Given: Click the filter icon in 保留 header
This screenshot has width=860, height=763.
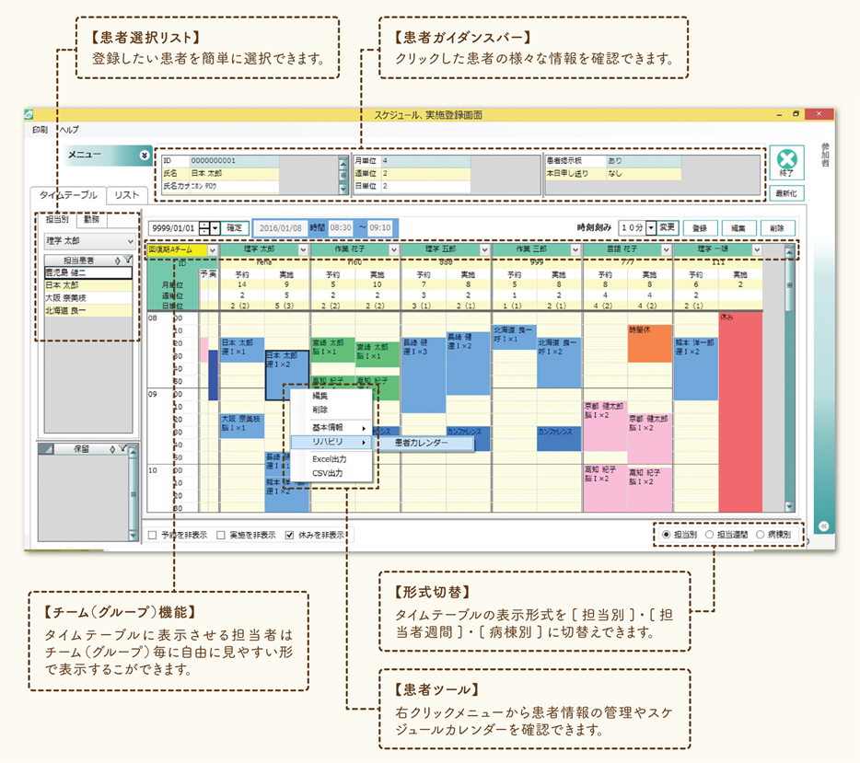Looking at the screenshot, I should (122, 448).
